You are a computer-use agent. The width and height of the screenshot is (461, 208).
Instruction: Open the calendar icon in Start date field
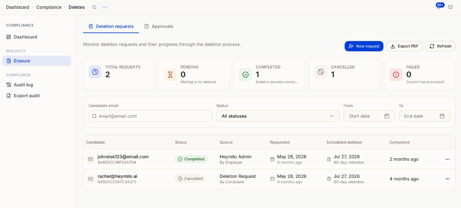click(x=387, y=116)
